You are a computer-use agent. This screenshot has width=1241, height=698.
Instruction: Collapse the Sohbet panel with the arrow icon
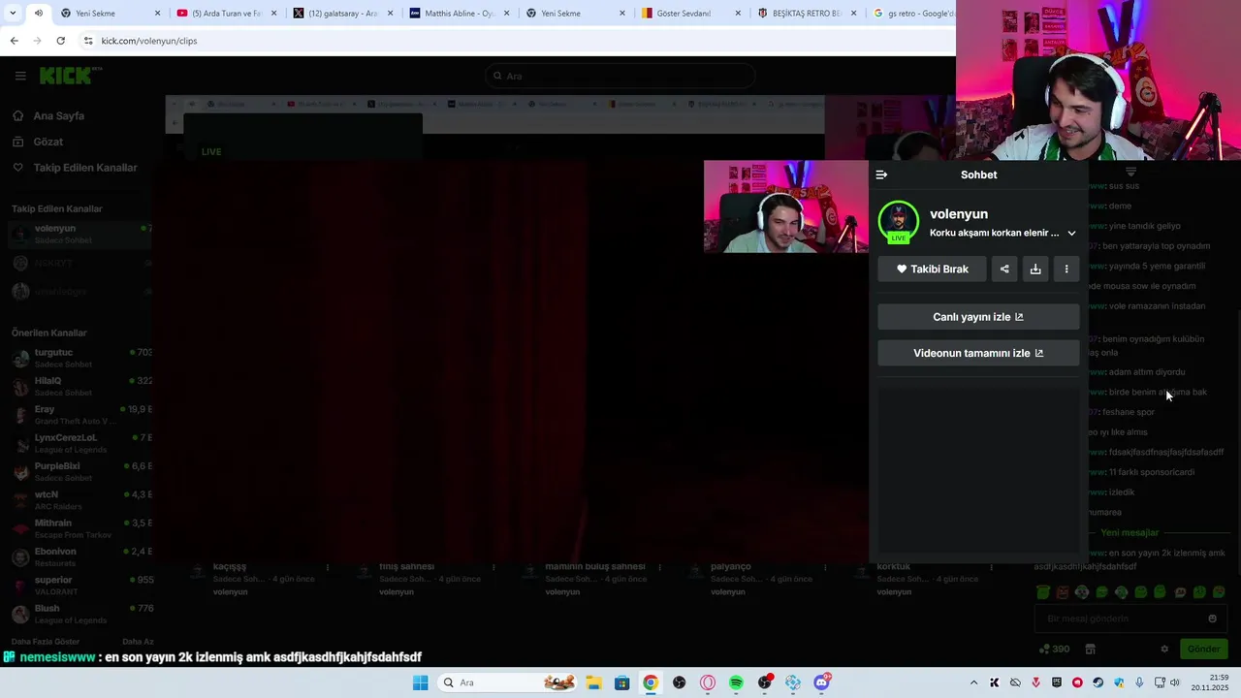point(881,174)
